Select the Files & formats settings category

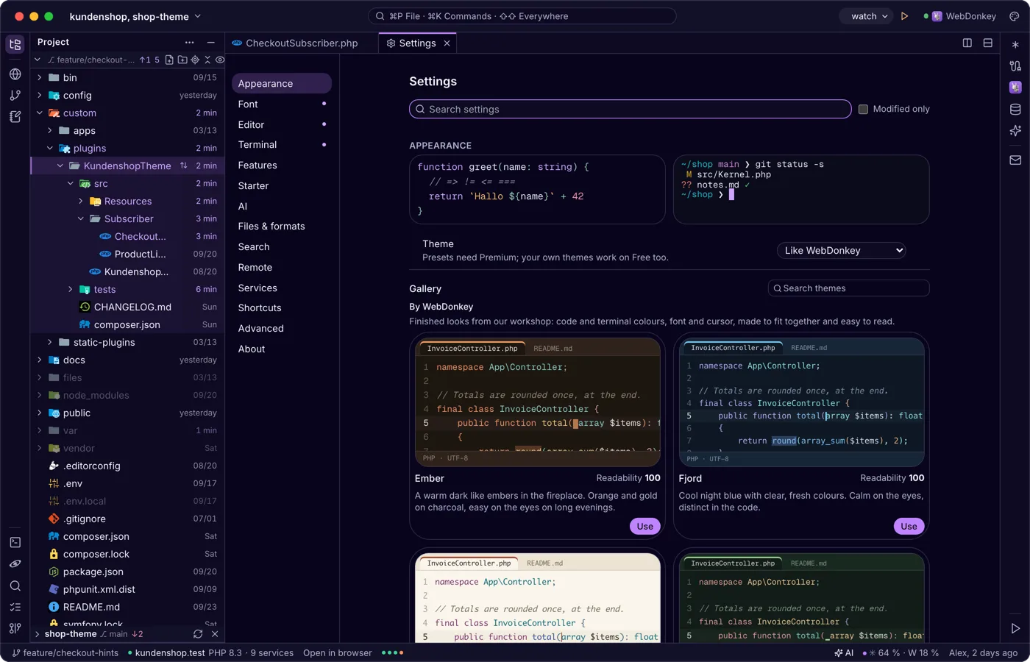[282, 226]
